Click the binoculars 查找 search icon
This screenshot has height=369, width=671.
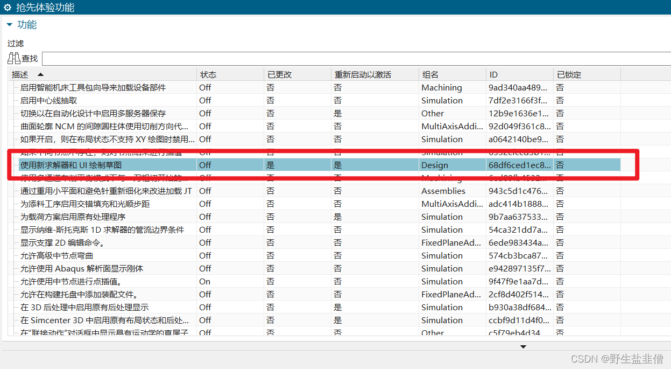pyautogui.click(x=13, y=58)
